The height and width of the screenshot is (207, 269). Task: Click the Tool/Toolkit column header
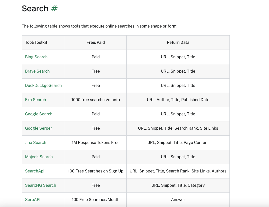(36, 42)
